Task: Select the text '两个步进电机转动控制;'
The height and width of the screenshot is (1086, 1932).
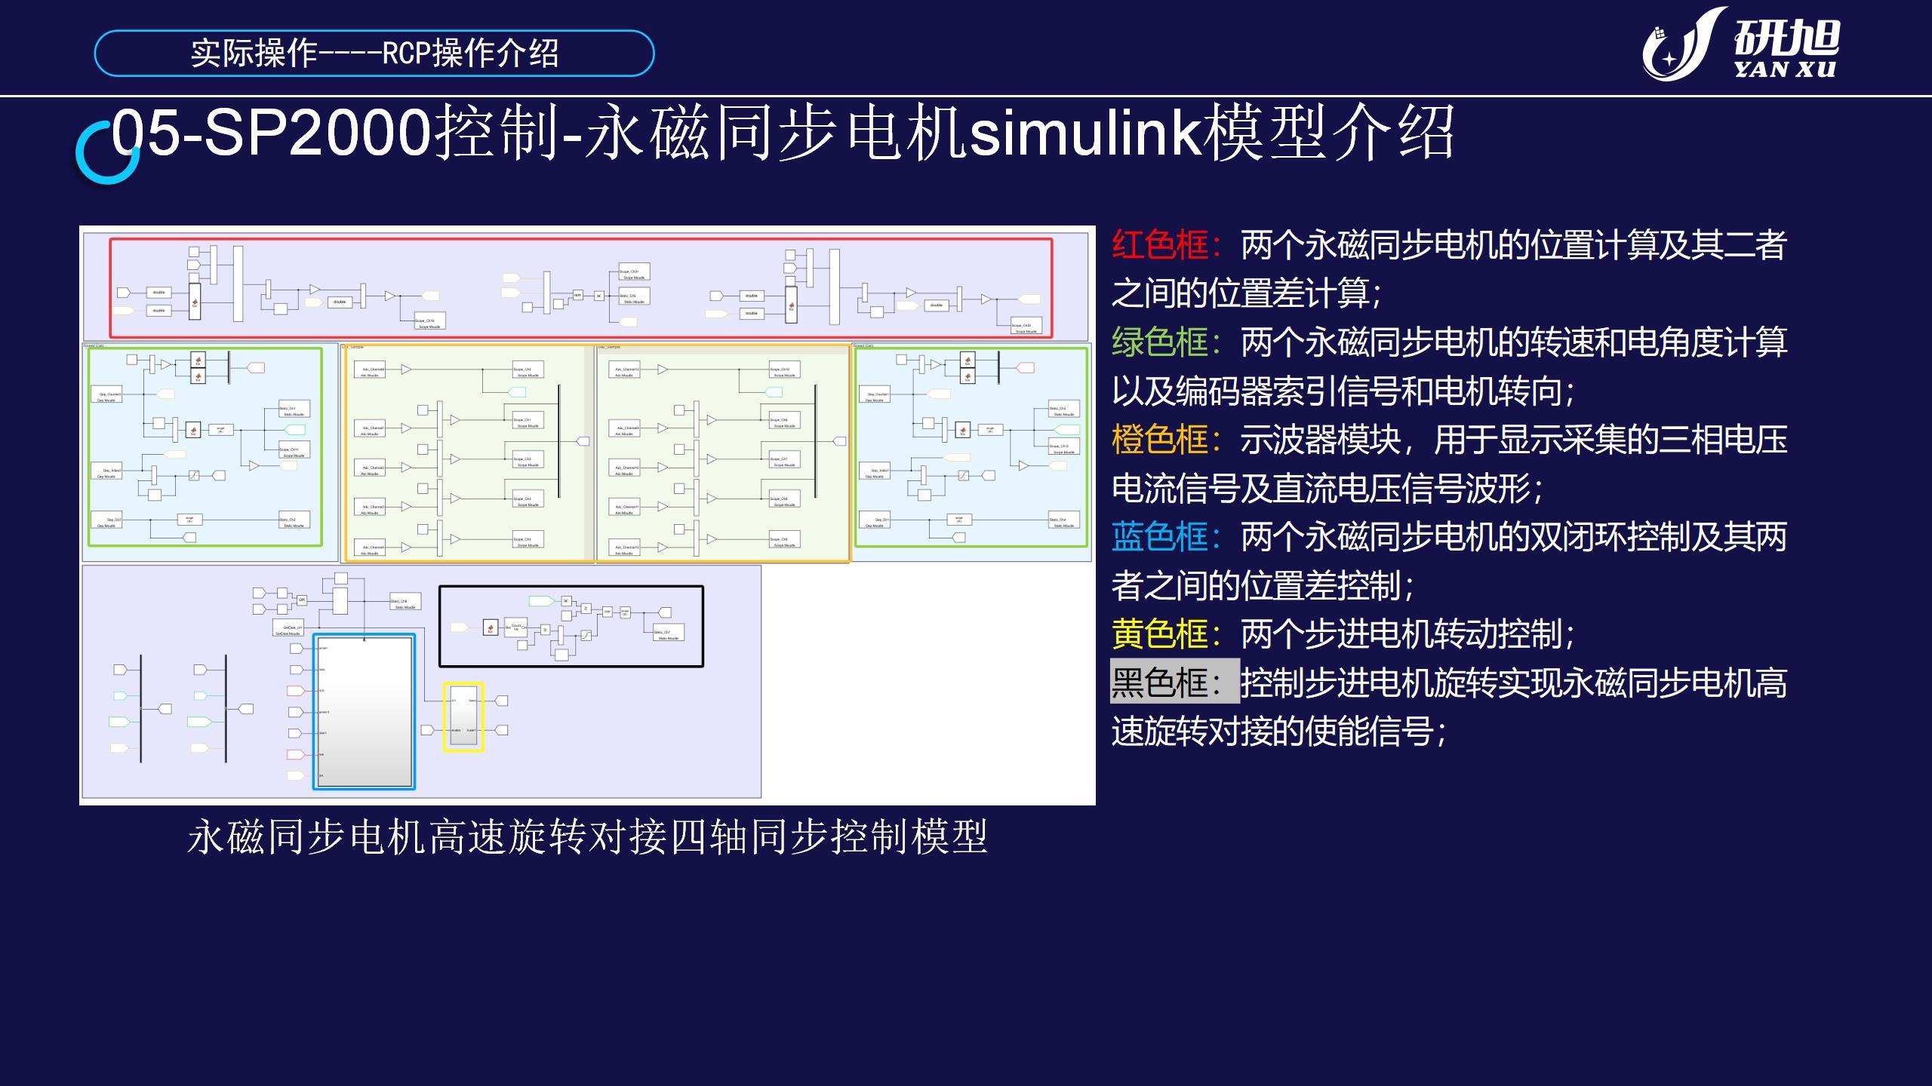Action: (1408, 634)
